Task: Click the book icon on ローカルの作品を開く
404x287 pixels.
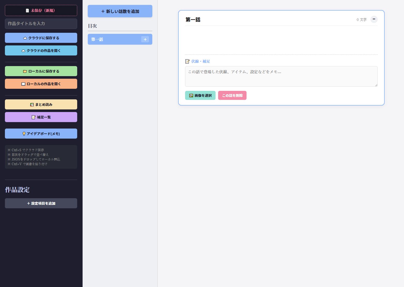Action: pyautogui.click(x=23, y=84)
